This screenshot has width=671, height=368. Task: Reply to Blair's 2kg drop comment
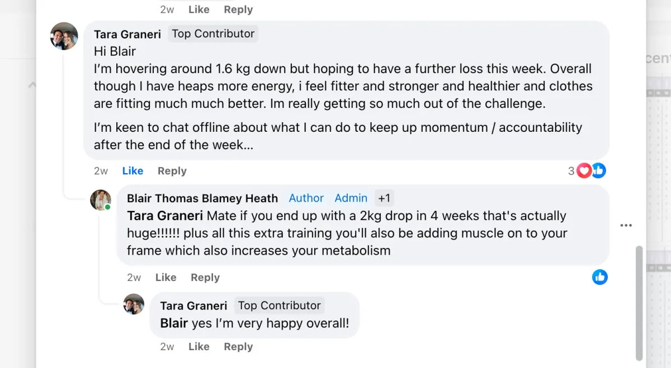coord(205,278)
